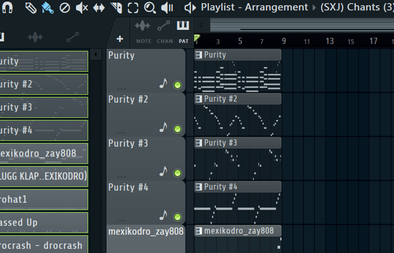Choose the Select marquee tool
The image size is (394, 253).
[x=133, y=8]
